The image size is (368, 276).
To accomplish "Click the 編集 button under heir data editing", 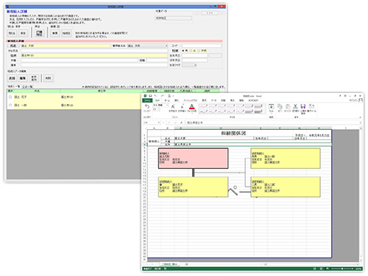I will [x=23, y=78].
